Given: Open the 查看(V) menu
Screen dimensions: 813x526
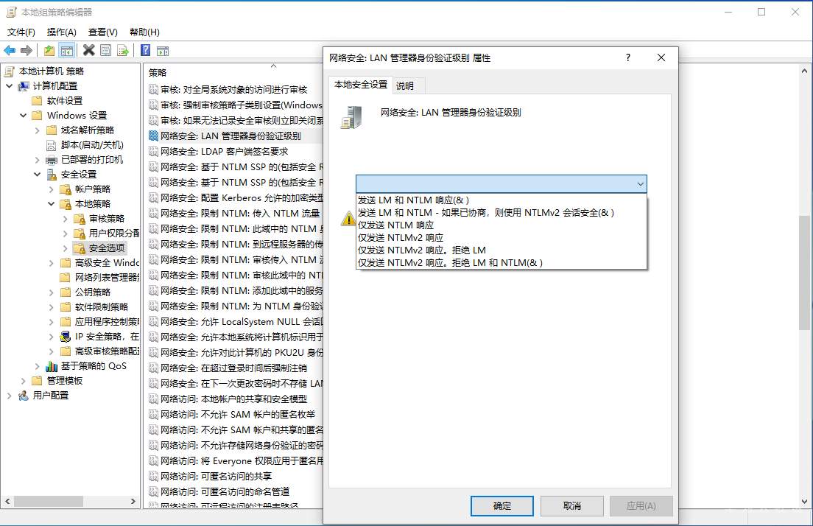Looking at the screenshot, I should (x=102, y=32).
